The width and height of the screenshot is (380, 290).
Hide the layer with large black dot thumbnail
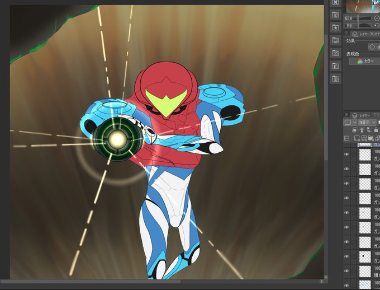pyautogui.click(x=347, y=256)
